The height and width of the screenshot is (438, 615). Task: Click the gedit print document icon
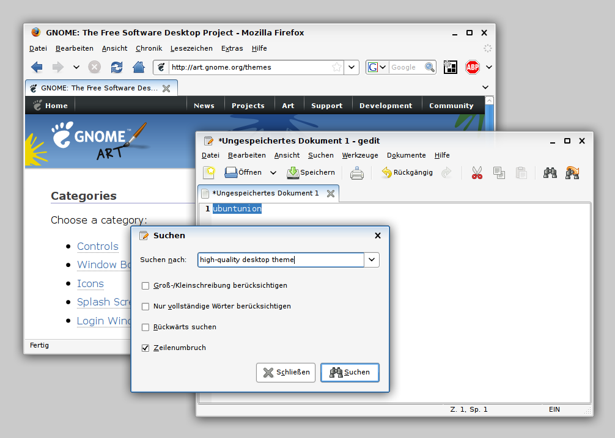(357, 173)
